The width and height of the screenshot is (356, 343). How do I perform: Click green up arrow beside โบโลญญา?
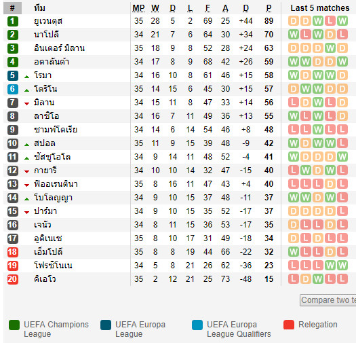pos(27,199)
